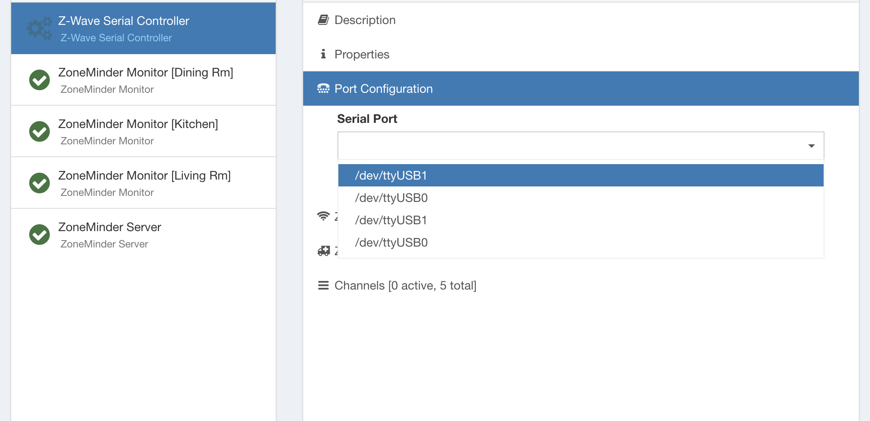Click the gears icon for Z-Wave Serial Controller
The height and width of the screenshot is (421, 870).
pyautogui.click(x=39, y=28)
